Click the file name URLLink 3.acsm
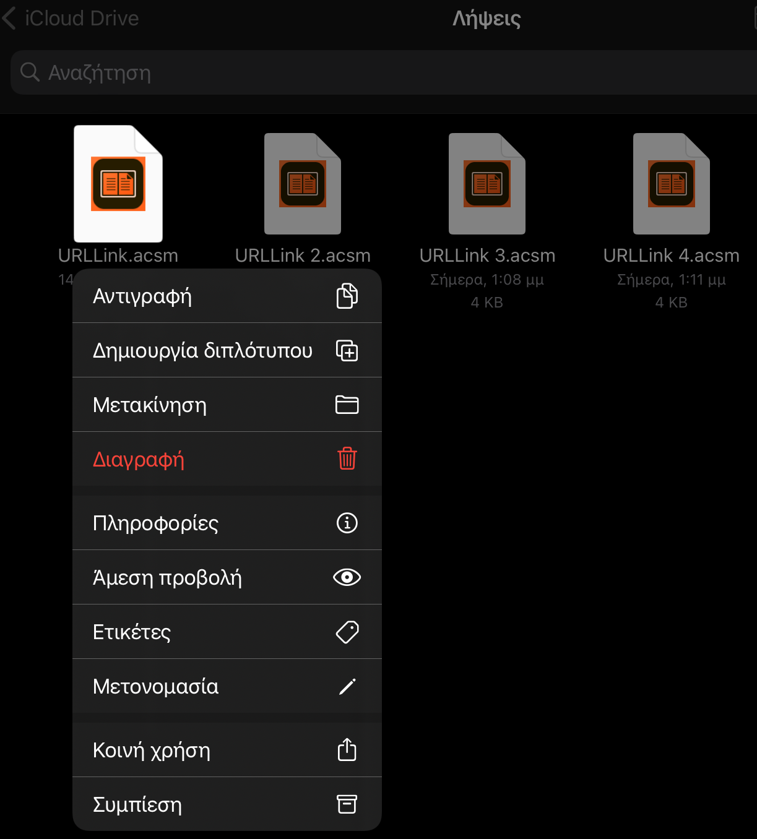The image size is (757, 839). point(487,256)
